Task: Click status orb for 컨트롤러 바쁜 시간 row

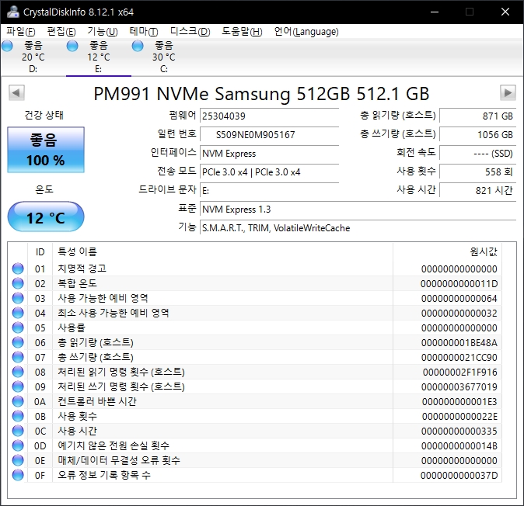Action: coord(18,401)
